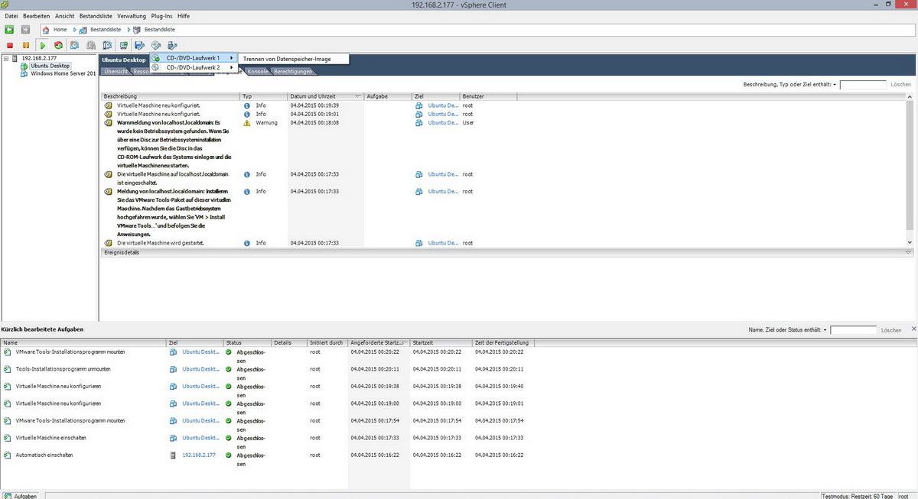Viewport: 918px width, 499px height.
Task: Click the restart guest toolbar icon
Action: pos(58,45)
